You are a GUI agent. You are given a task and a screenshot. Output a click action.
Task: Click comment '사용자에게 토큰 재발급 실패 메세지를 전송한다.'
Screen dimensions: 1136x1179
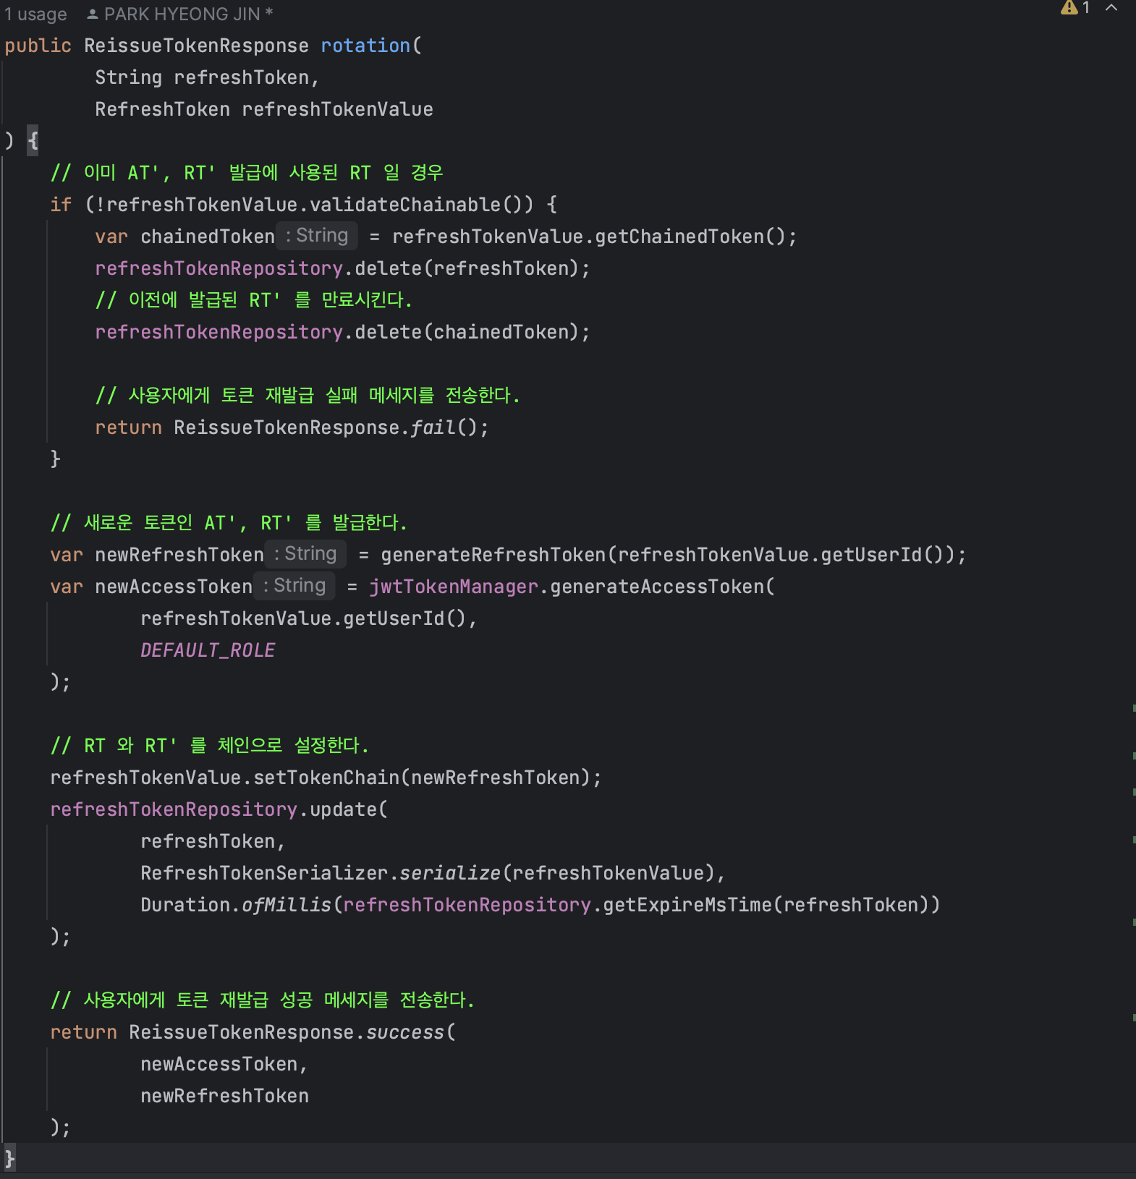[x=308, y=396]
